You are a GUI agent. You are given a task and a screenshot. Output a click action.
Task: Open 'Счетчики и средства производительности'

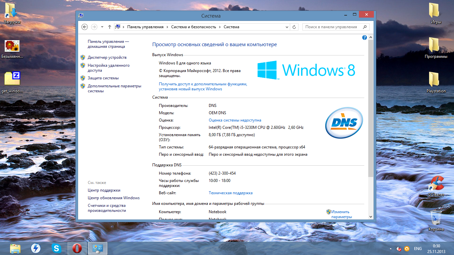[x=107, y=208]
